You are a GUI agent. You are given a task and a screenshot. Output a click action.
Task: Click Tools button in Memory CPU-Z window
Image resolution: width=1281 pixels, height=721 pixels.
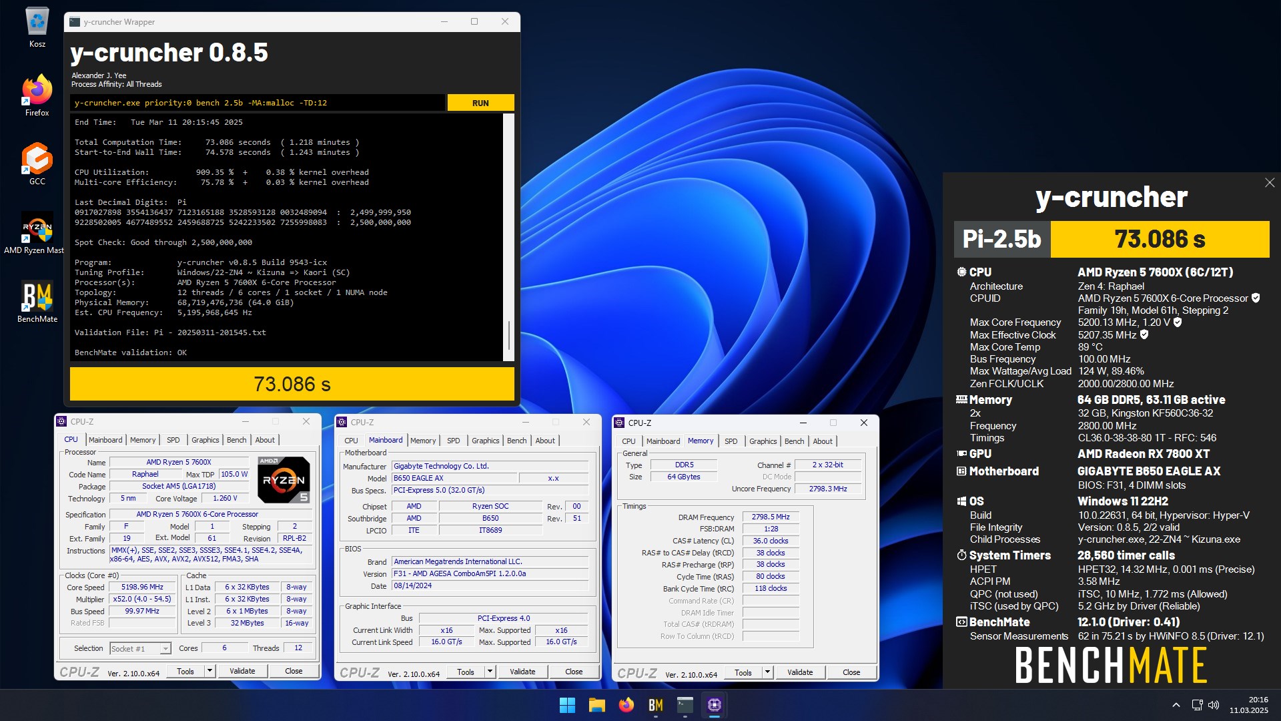tap(743, 672)
